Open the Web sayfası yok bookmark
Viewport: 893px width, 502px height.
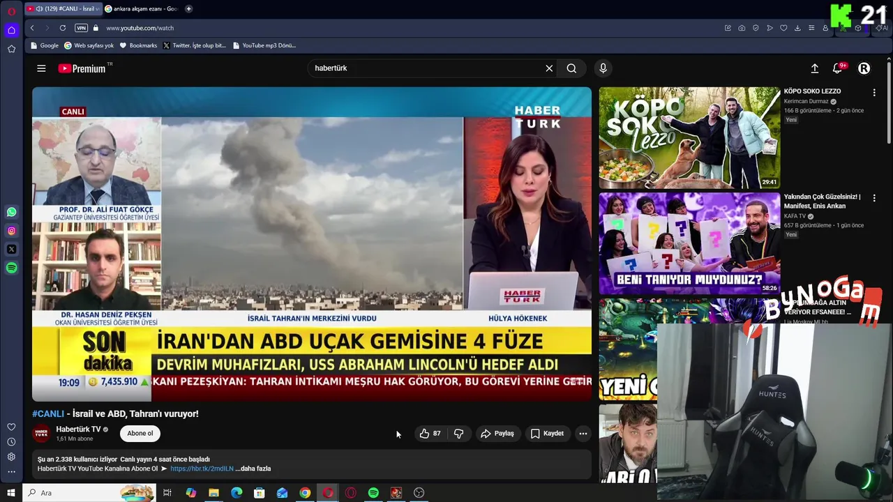89,45
